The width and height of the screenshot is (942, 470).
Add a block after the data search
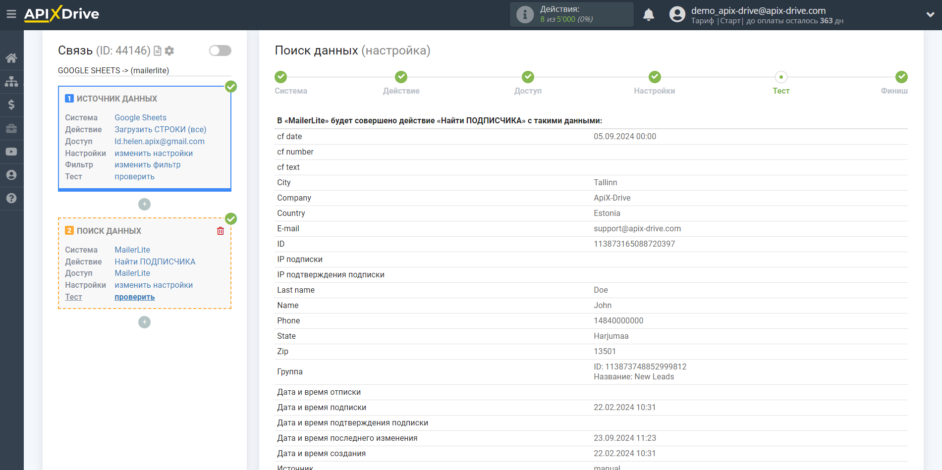tap(144, 322)
